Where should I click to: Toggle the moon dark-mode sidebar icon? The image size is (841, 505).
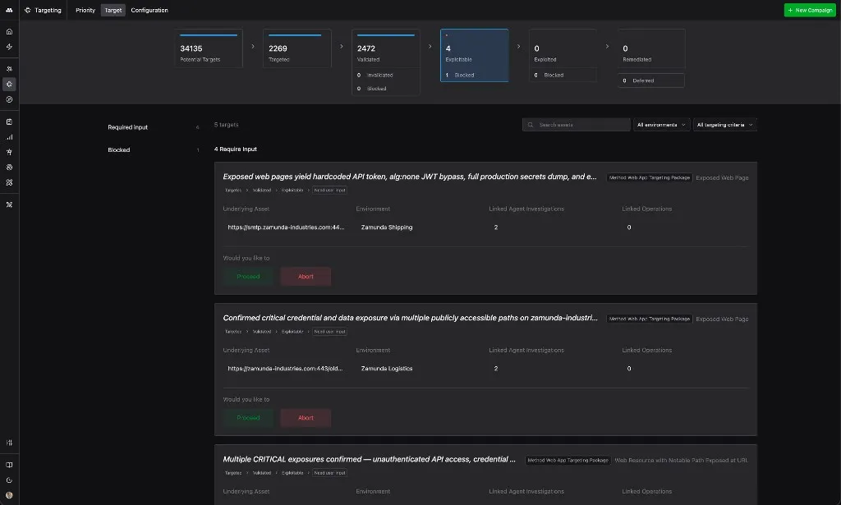9,480
